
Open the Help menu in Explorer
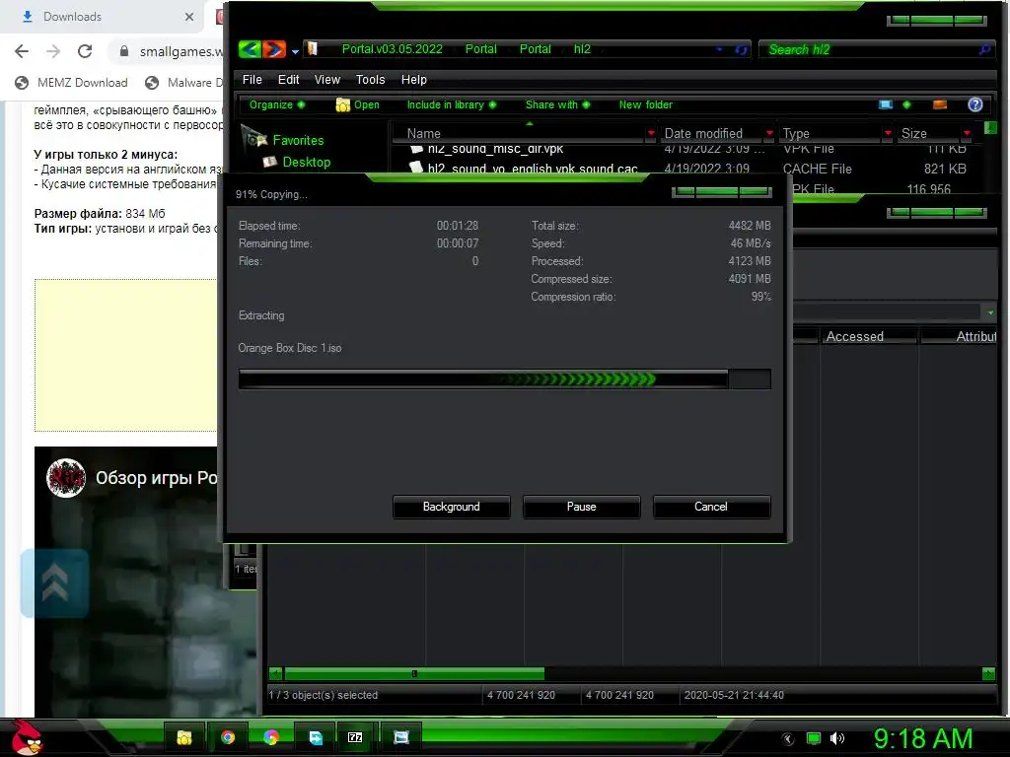pos(413,79)
